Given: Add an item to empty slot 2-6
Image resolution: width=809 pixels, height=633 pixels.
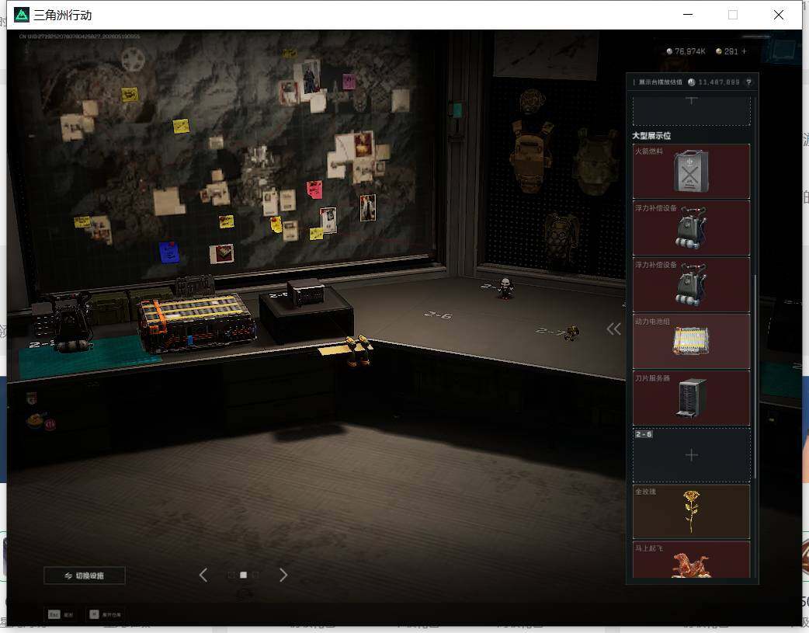Looking at the screenshot, I should 691,455.
